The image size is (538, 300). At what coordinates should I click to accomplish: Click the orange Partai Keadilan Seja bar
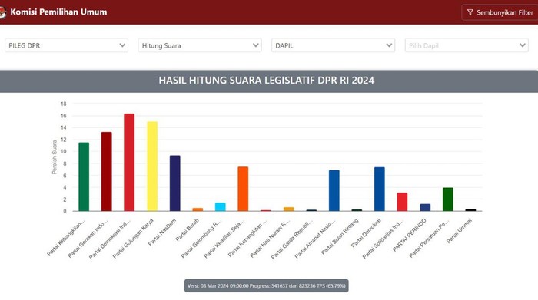(243, 189)
